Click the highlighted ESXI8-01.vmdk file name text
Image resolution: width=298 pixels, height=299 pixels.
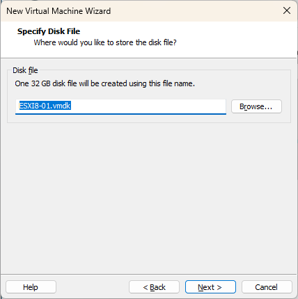coord(45,106)
